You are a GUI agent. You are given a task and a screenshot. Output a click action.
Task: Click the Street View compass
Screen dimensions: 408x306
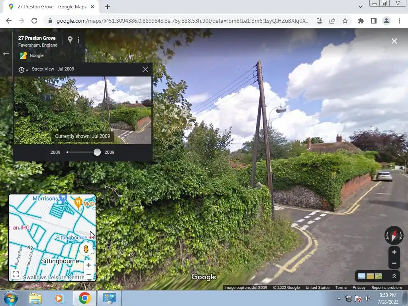point(394,235)
